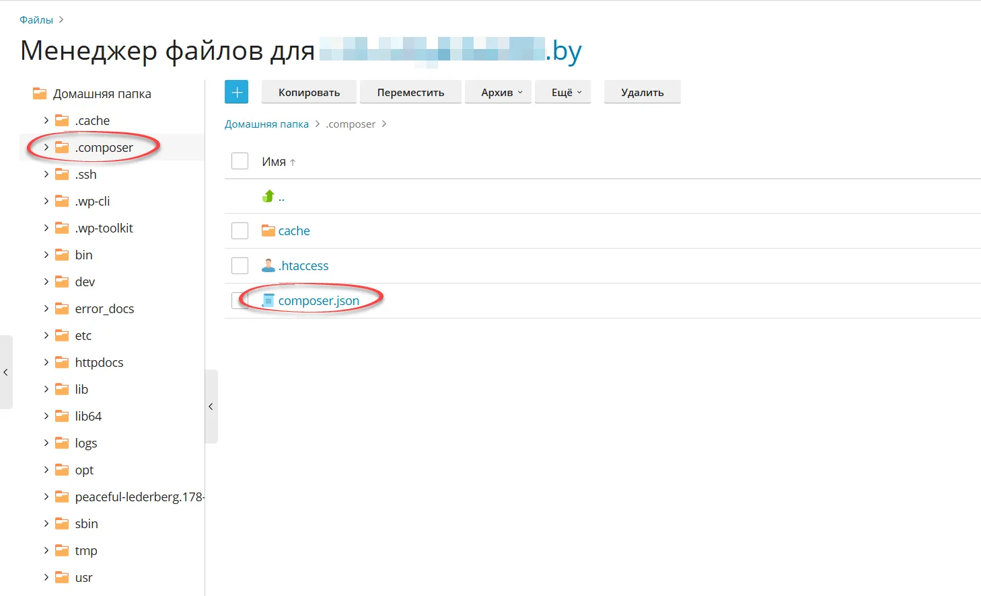Screen dimensions: 981x596
Task: Toggle the select-all checkbox next to Имя
Action: [240, 161]
